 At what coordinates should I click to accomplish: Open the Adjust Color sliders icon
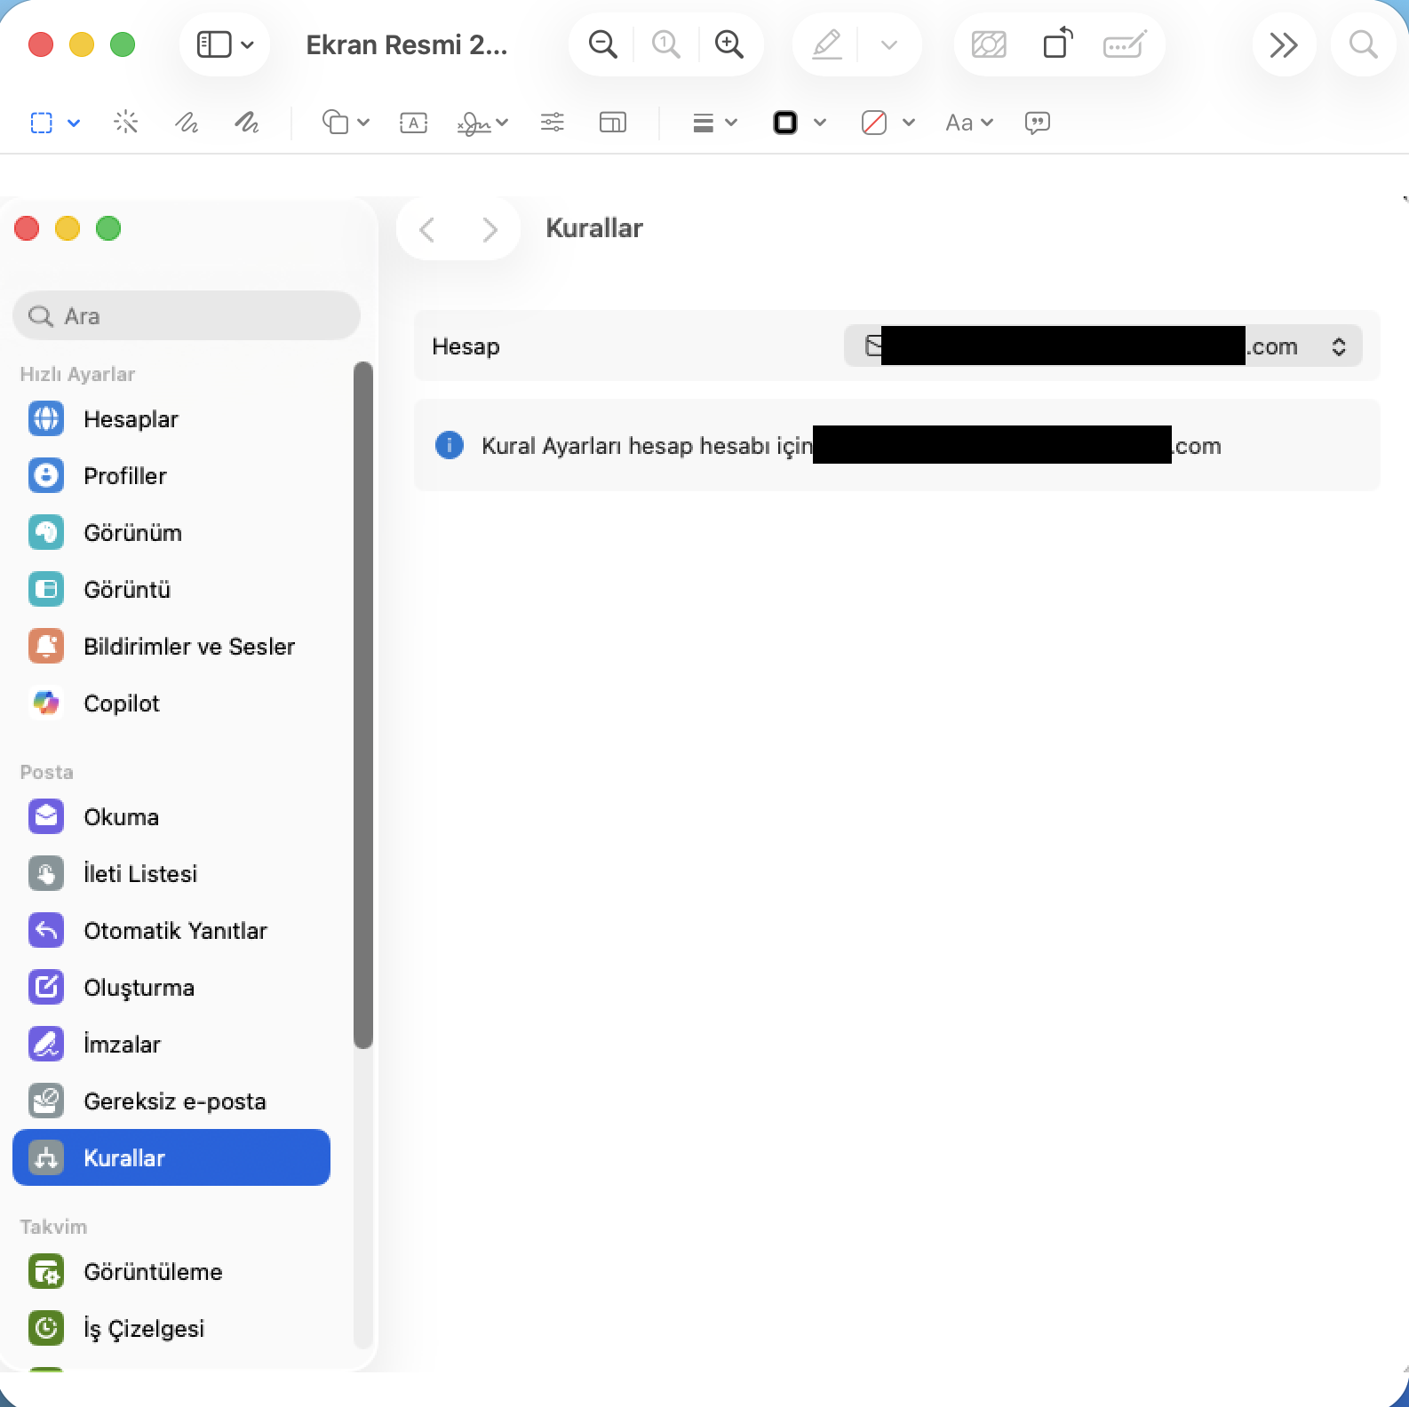click(x=553, y=123)
